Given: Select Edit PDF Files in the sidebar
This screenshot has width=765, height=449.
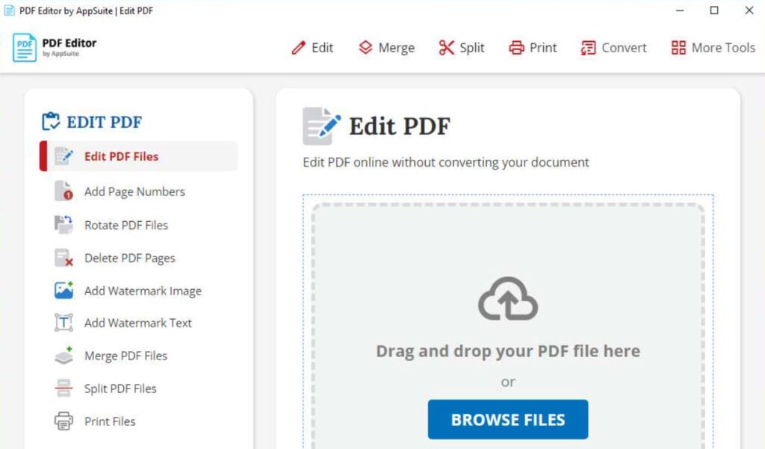Looking at the screenshot, I should pyautogui.click(x=122, y=156).
